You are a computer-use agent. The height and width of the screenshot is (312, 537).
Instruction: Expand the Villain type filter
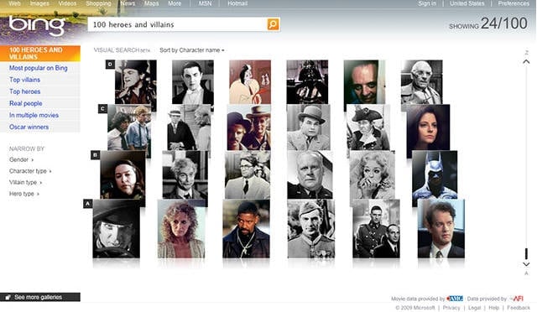(25, 182)
